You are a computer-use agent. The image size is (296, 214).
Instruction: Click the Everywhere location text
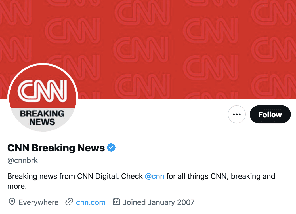tap(38, 202)
